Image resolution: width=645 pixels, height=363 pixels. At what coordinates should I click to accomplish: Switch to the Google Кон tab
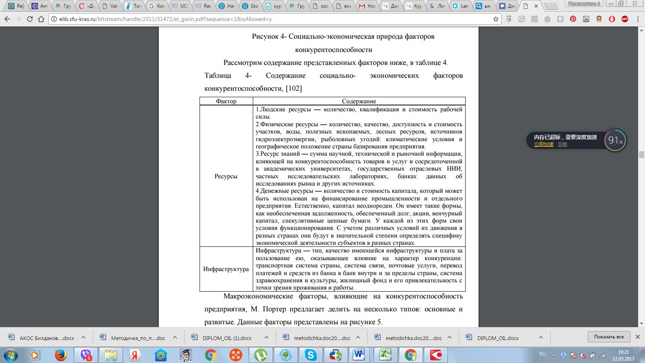[157, 6]
